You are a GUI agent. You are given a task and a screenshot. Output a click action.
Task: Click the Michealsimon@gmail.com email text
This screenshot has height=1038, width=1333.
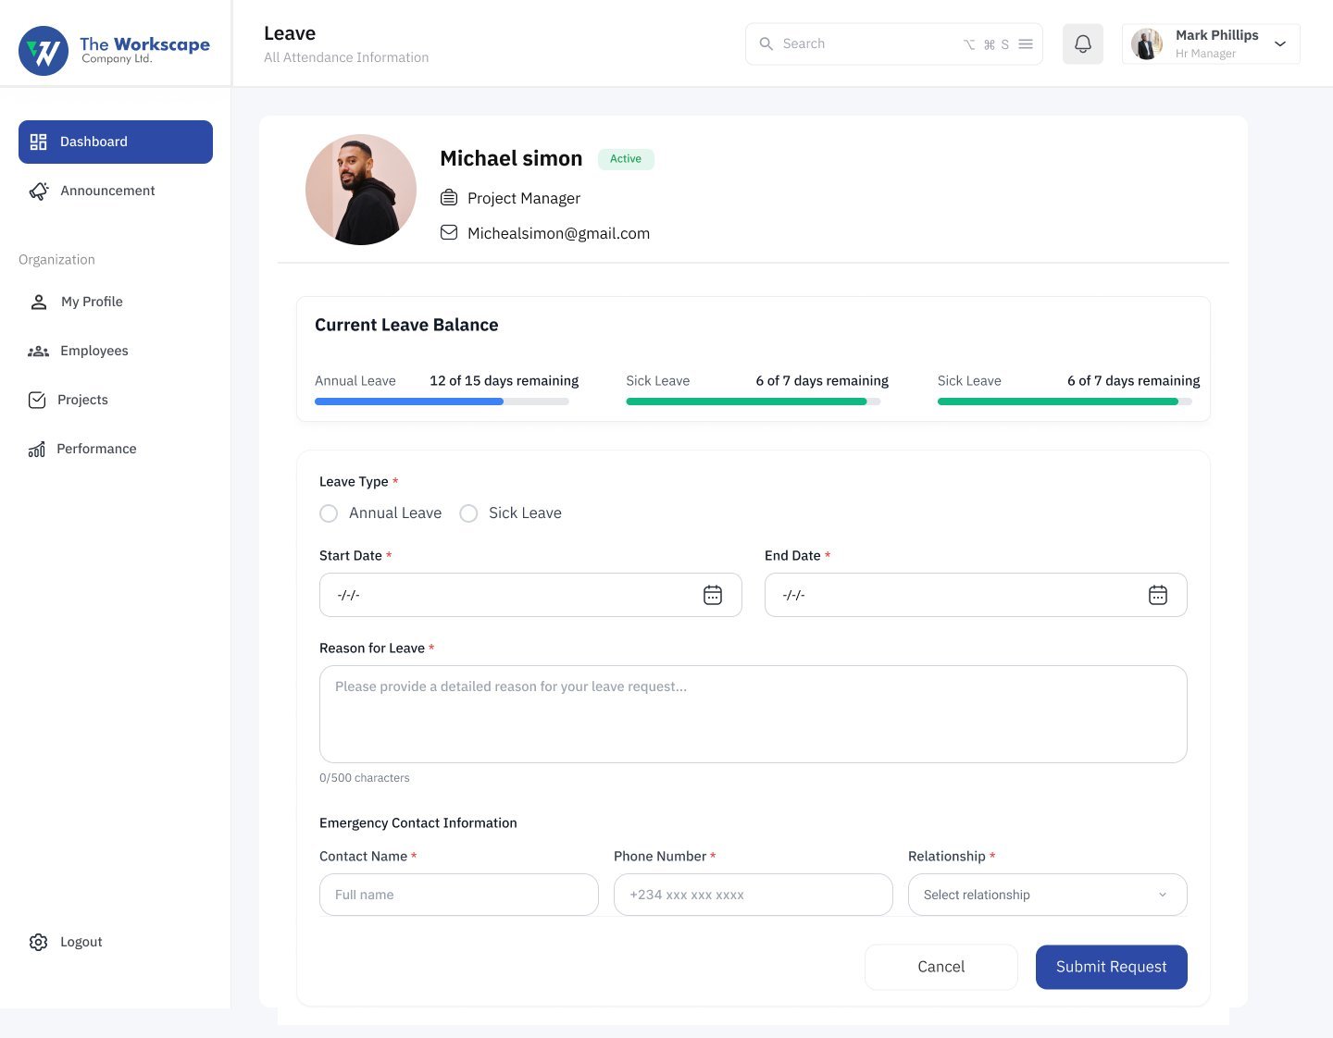pyautogui.click(x=558, y=233)
